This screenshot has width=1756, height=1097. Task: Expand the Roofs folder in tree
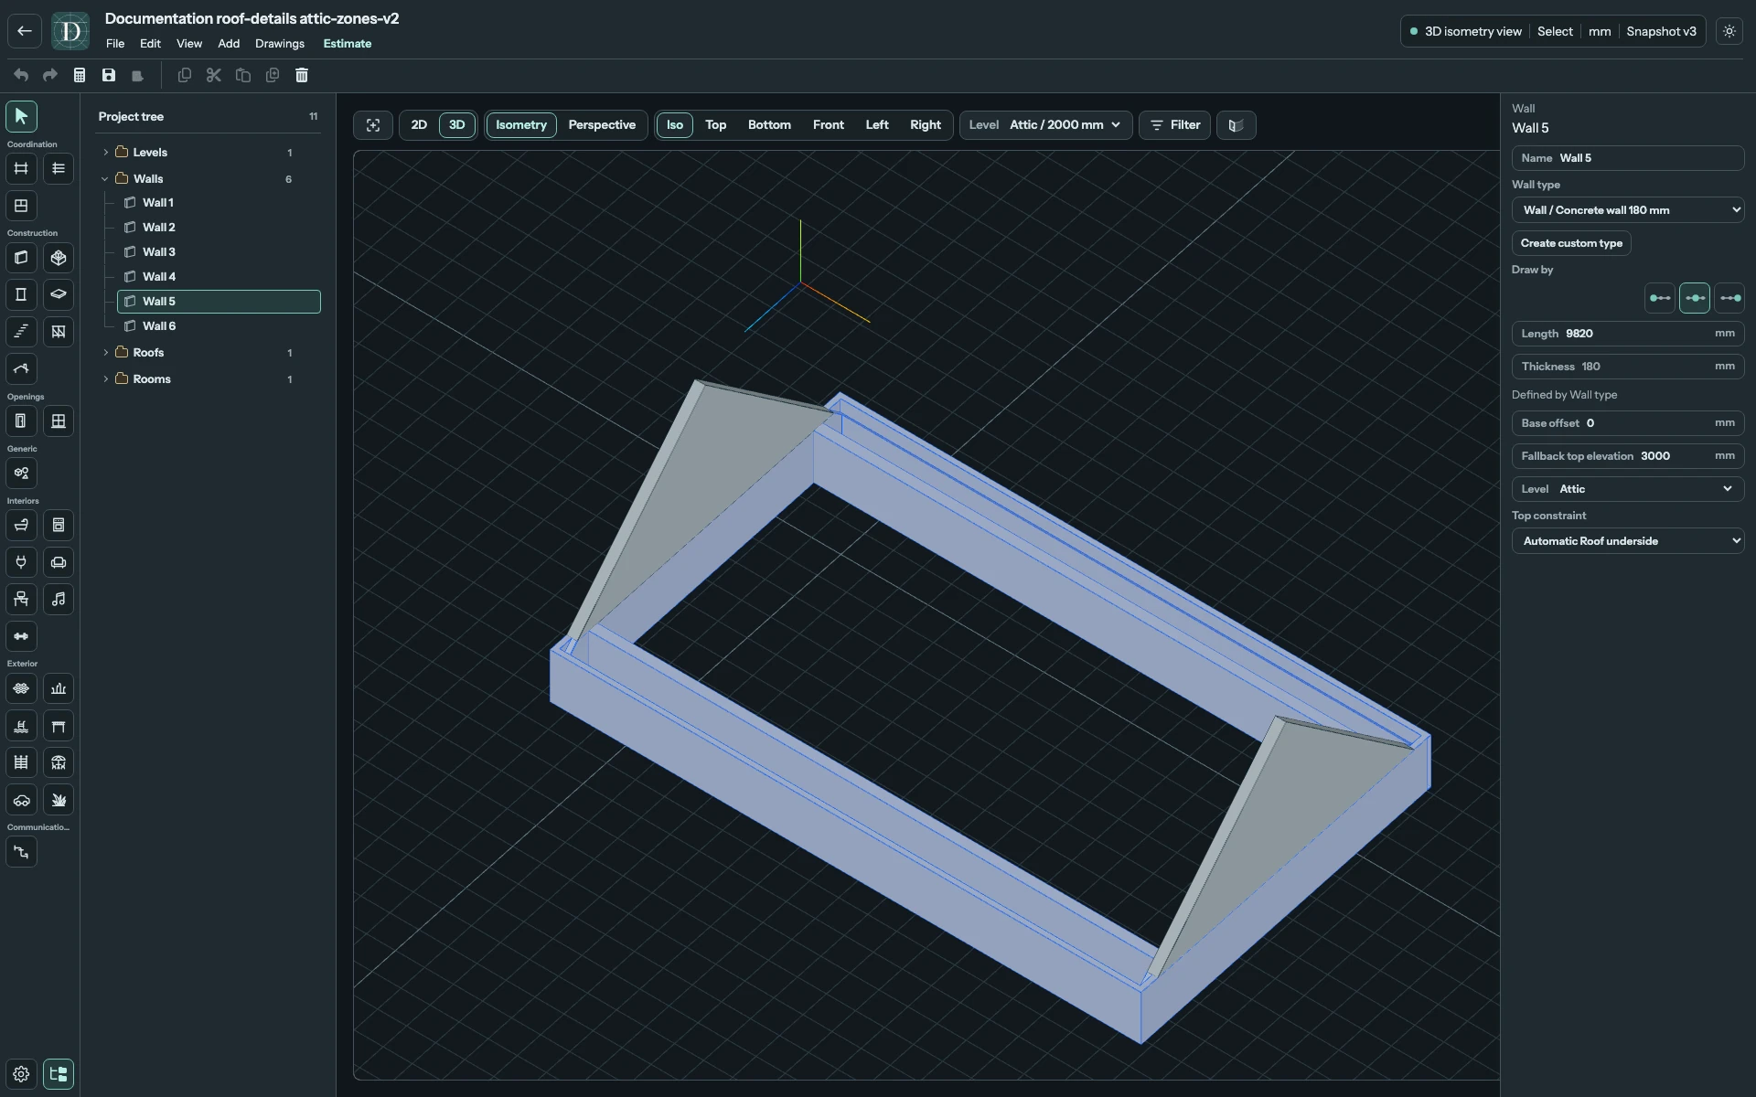[105, 353]
